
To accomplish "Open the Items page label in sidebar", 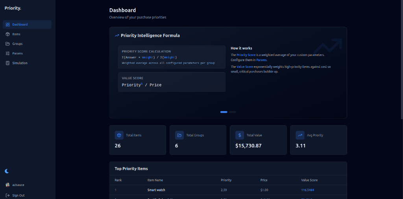I will coord(16,34).
